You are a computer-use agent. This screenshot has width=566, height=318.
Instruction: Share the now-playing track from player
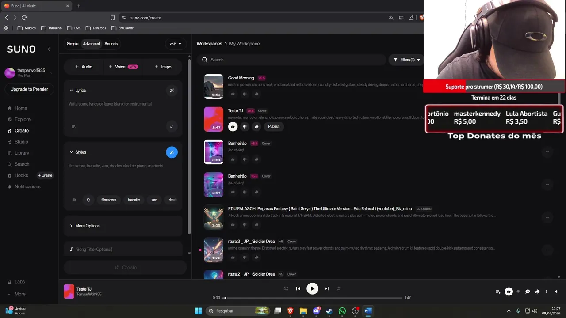click(x=537, y=291)
